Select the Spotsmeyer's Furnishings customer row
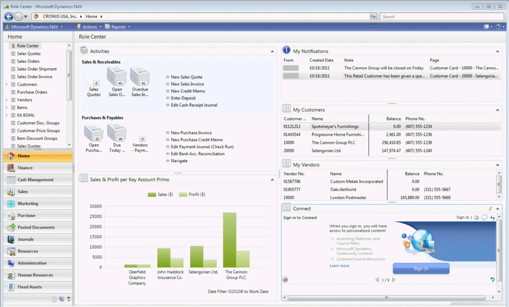Screen dimensions: 509x307 (391, 127)
